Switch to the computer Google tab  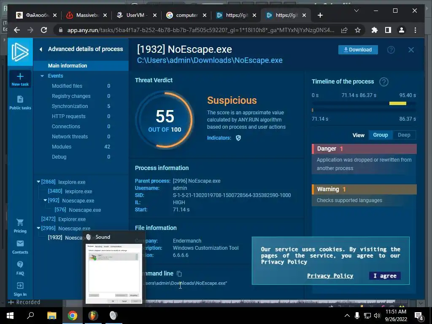pyautogui.click(x=186, y=16)
